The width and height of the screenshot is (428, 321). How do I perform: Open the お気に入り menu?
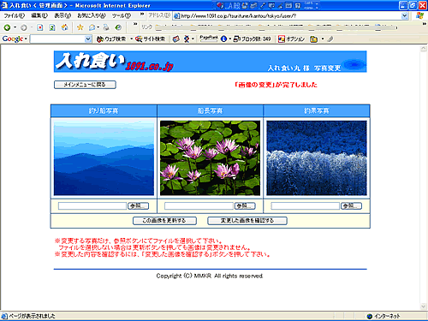[92, 15]
